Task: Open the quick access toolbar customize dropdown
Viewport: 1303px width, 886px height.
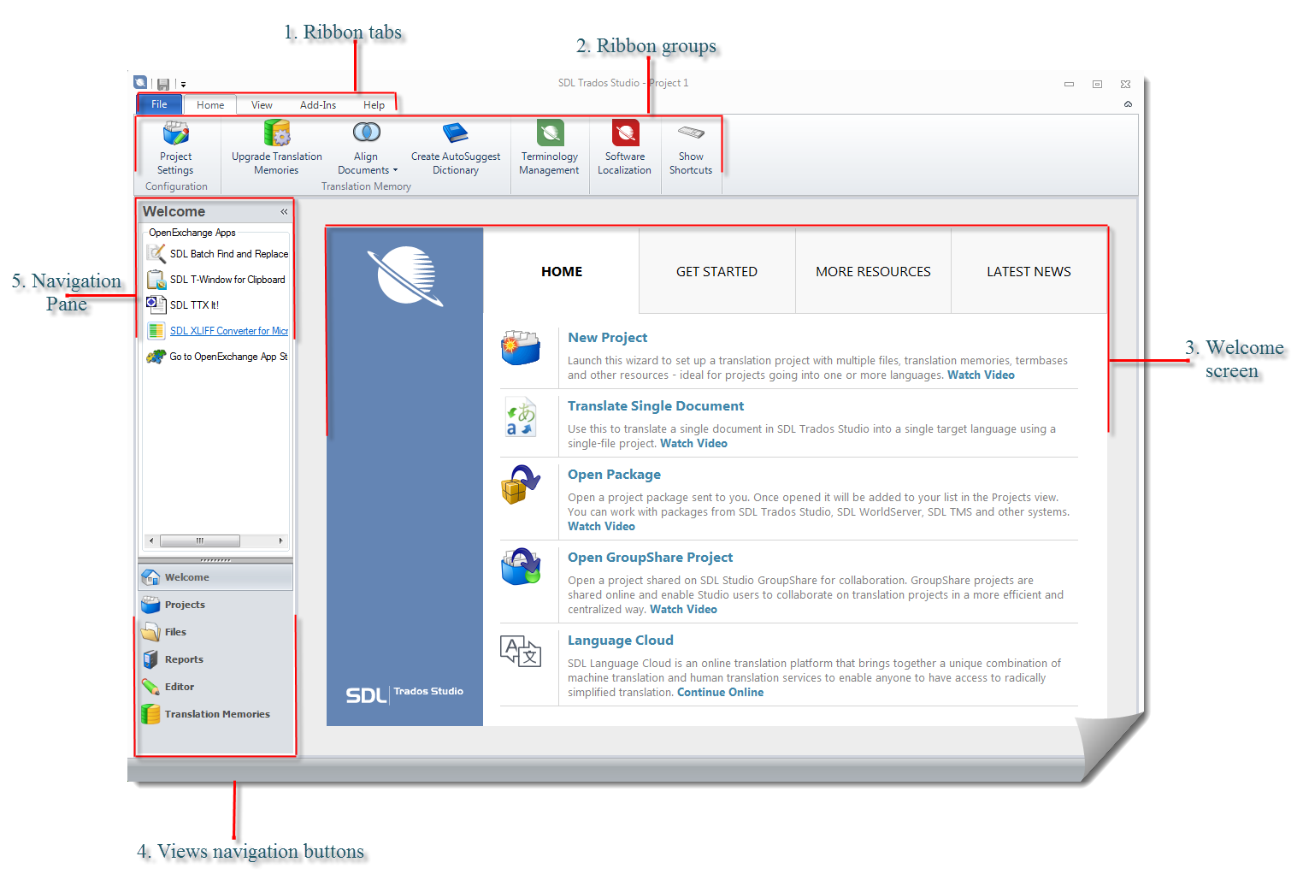Action: click(183, 85)
